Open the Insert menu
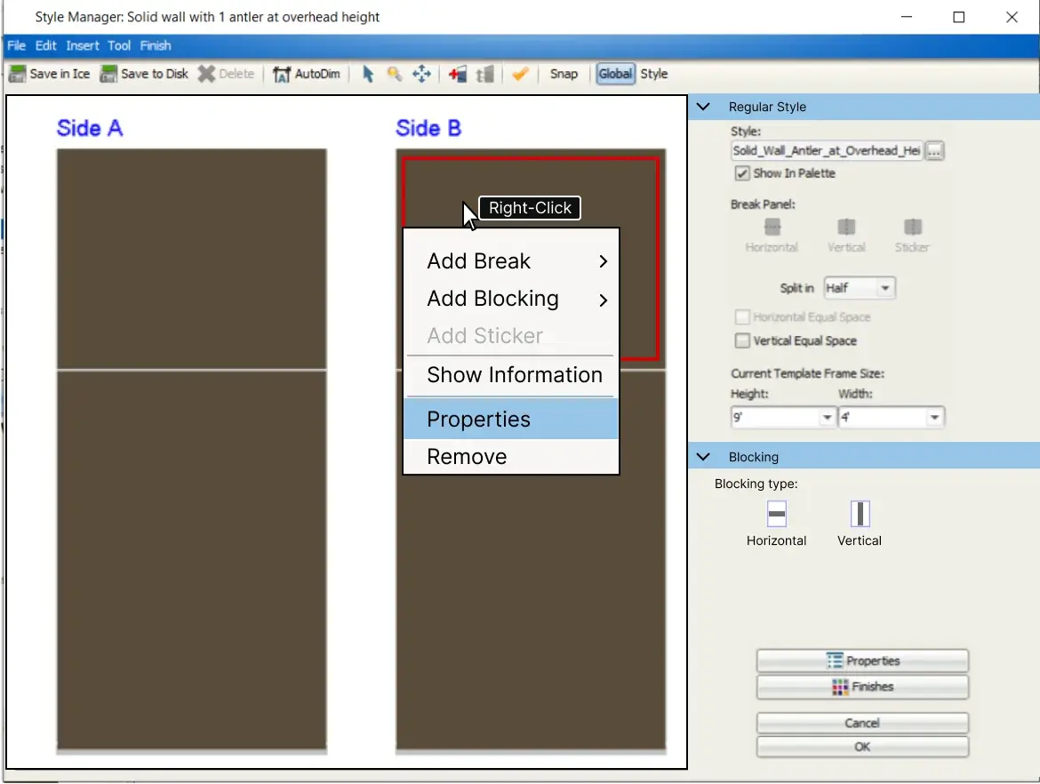Viewport: 1040px width, 784px height. [83, 45]
